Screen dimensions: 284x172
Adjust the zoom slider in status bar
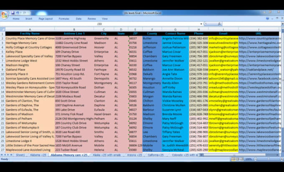coord(269,159)
